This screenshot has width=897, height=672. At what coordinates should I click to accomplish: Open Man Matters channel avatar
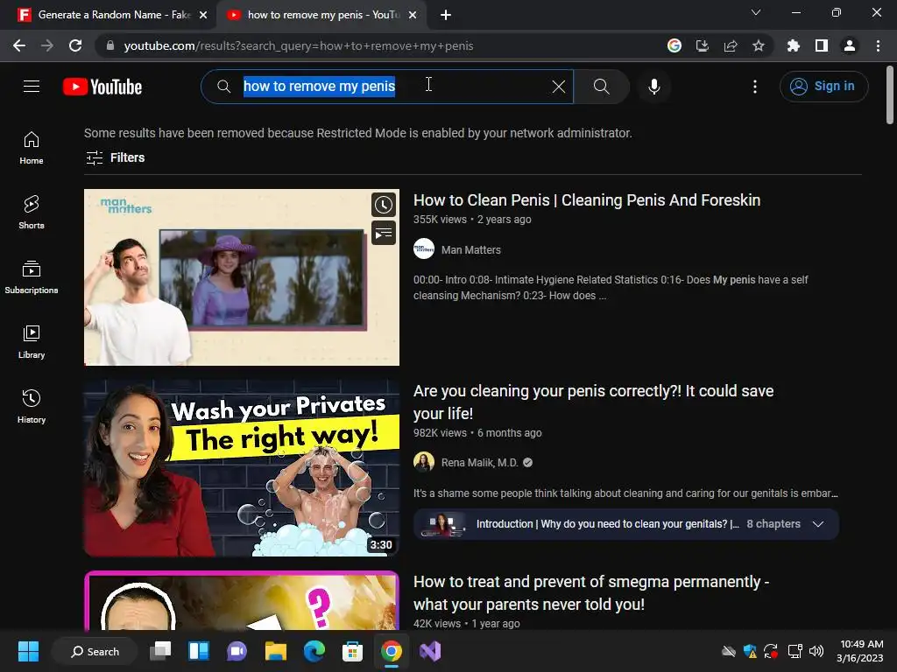(424, 249)
